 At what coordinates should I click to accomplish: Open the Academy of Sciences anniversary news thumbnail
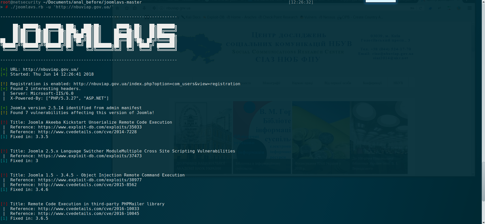point(203,138)
